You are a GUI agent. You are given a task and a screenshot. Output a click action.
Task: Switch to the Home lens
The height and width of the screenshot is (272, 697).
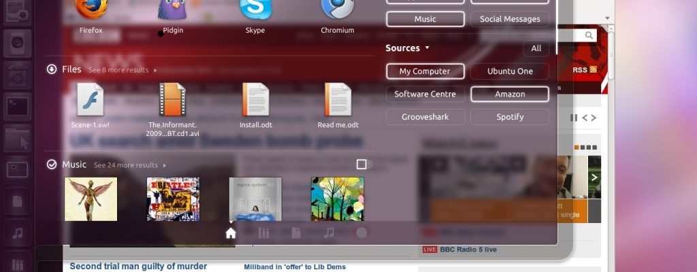click(x=231, y=233)
